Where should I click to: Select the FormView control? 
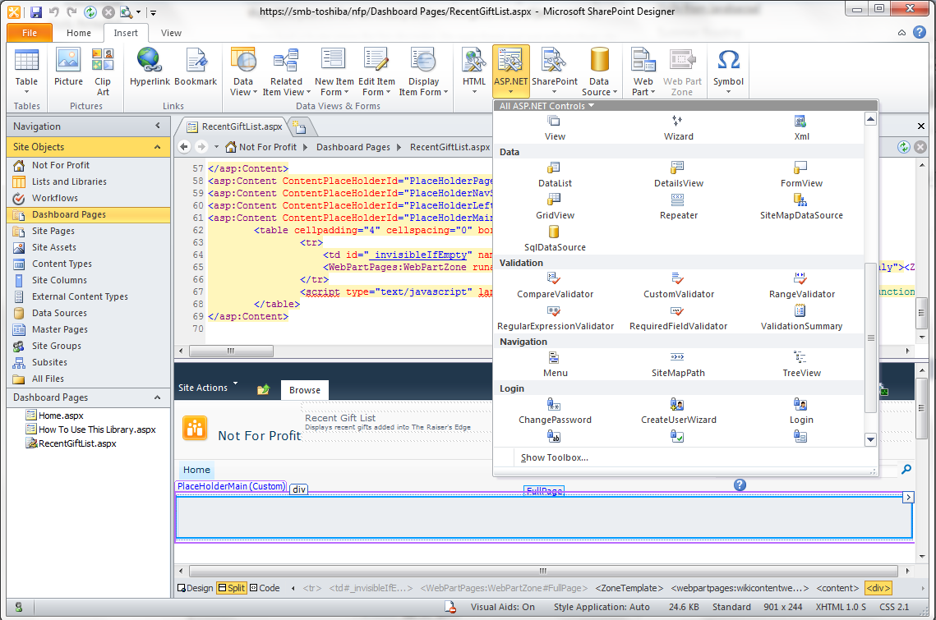[801, 175]
